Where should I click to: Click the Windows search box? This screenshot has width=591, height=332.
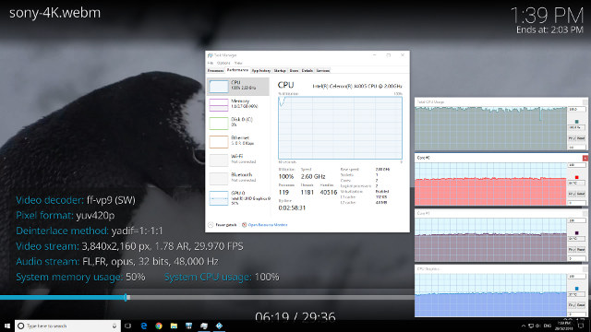pos(67,326)
